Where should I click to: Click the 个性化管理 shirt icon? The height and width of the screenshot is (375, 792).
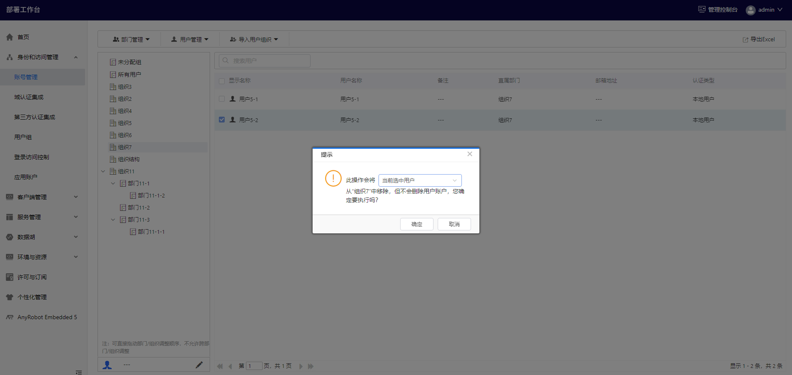click(10, 297)
